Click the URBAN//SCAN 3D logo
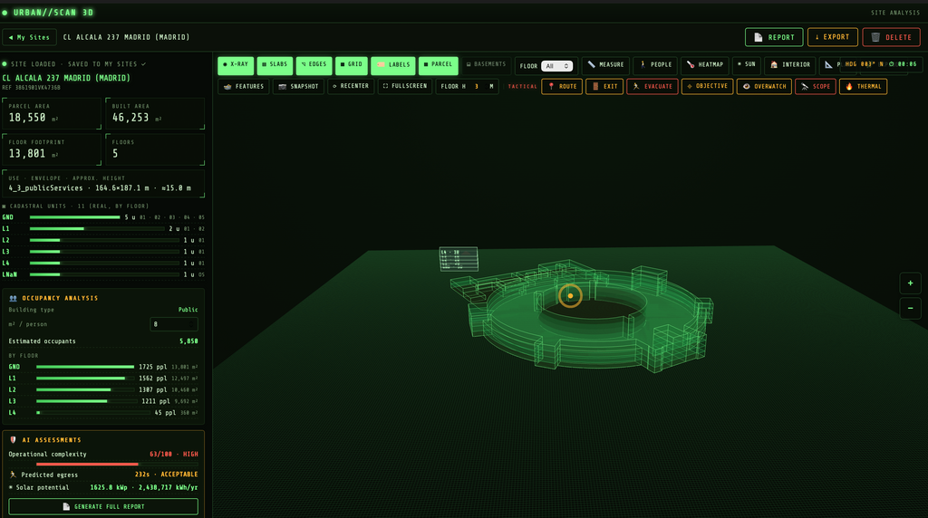The height and width of the screenshot is (518, 928). (x=53, y=13)
